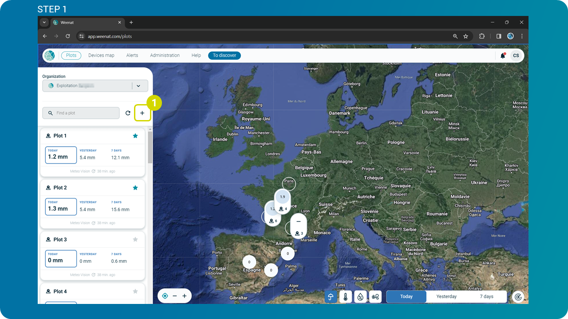Click Plot 2 Yesterday value 5.4 mm

(87, 210)
